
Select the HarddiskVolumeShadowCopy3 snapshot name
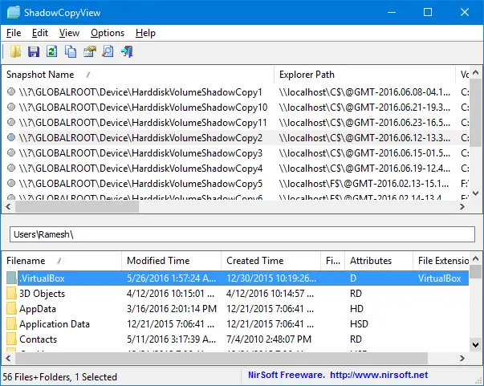[x=140, y=153]
